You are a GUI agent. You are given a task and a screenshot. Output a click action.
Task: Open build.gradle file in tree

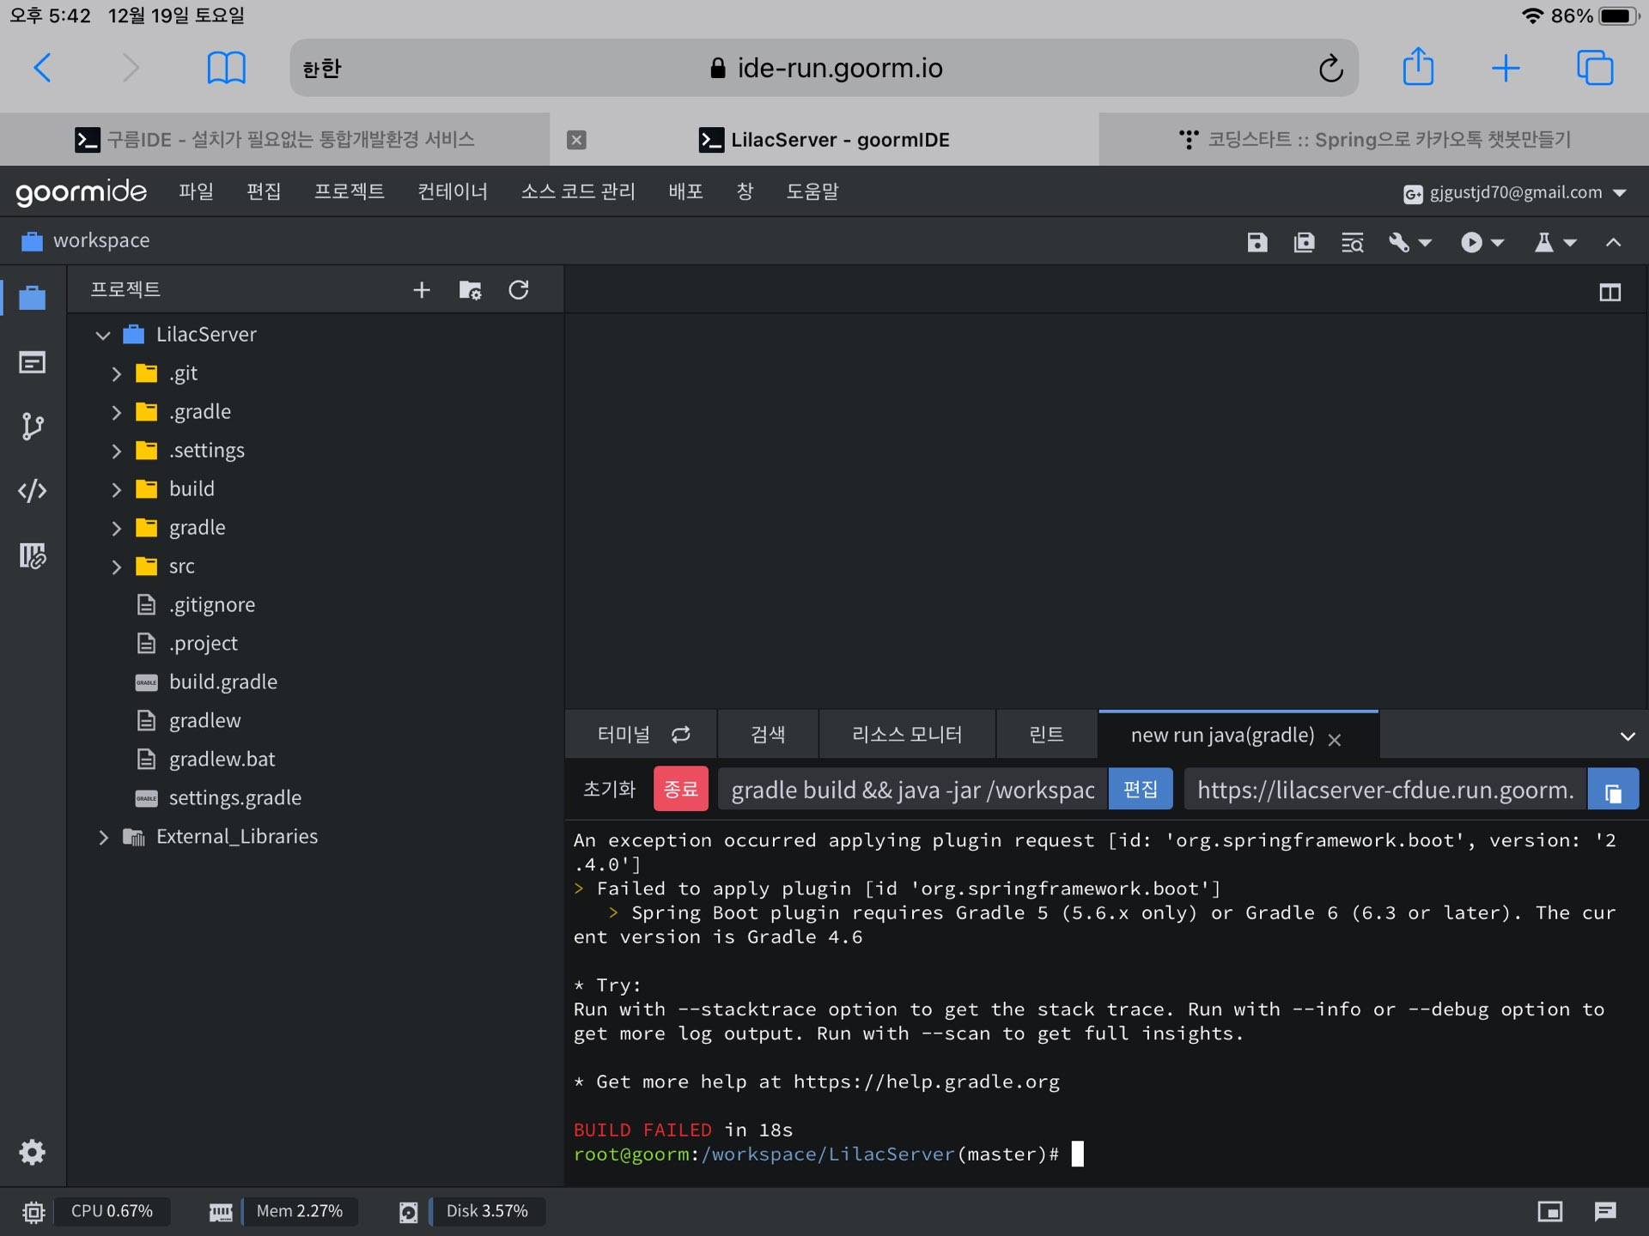(222, 682)
